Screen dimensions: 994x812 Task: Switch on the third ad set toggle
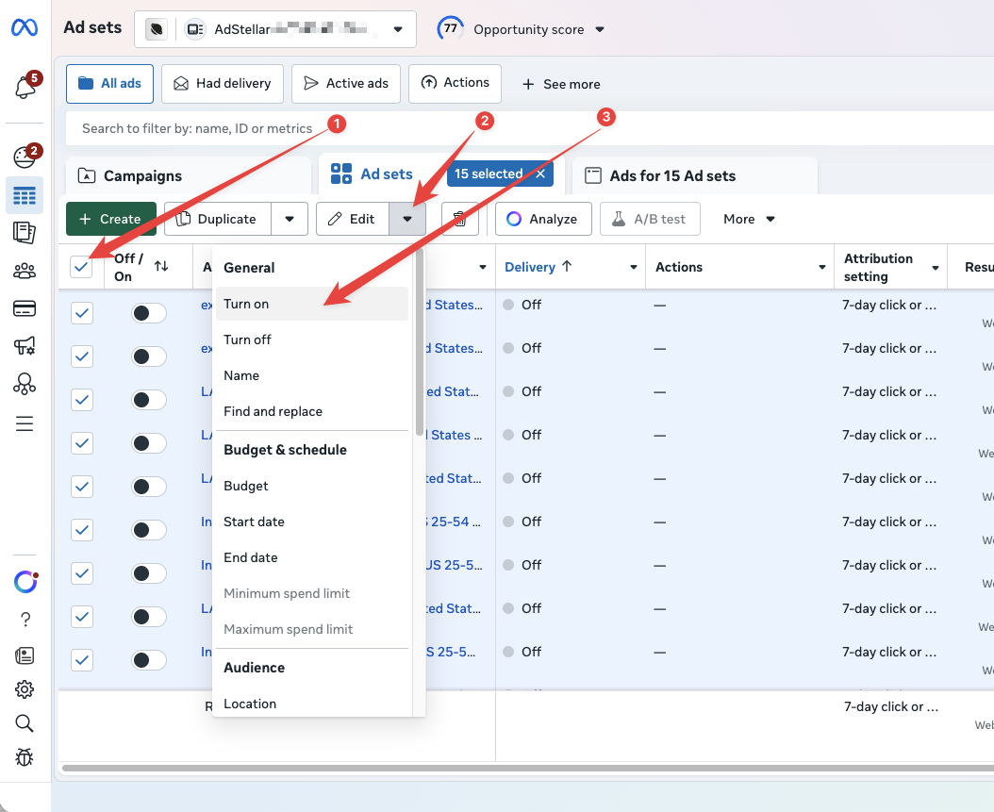click(x=149, y=400)
